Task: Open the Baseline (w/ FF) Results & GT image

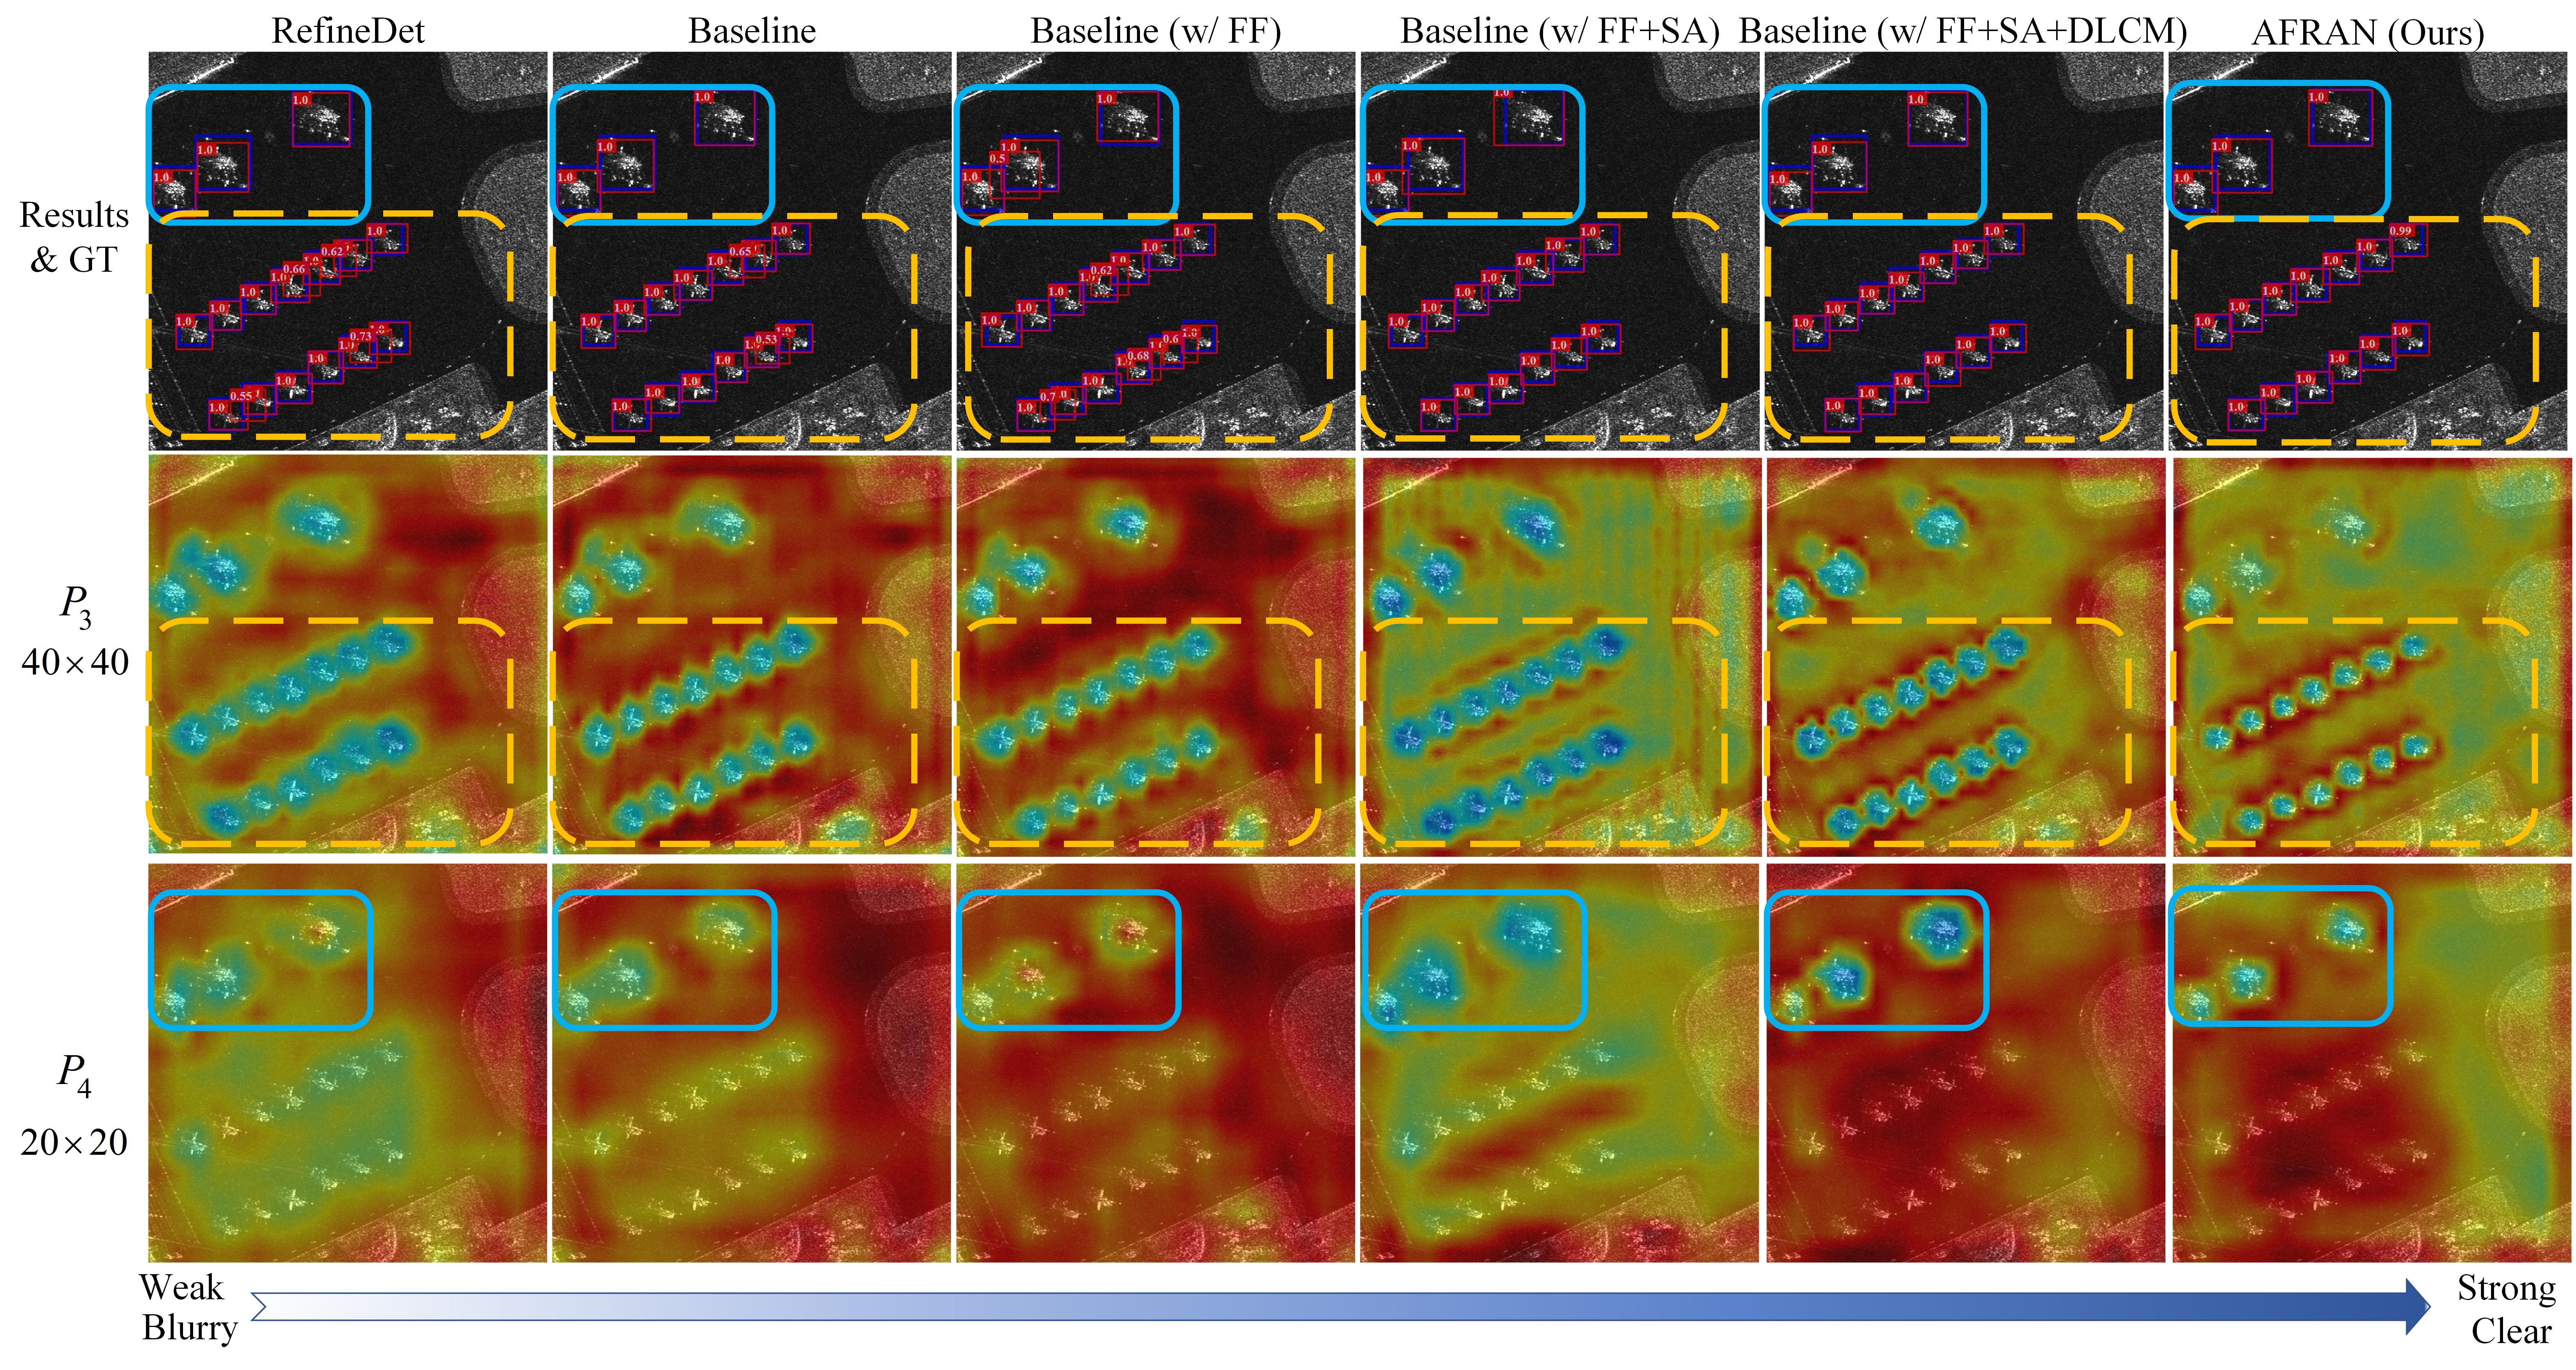Action: pyautogui.click(x=1156, y=251)
